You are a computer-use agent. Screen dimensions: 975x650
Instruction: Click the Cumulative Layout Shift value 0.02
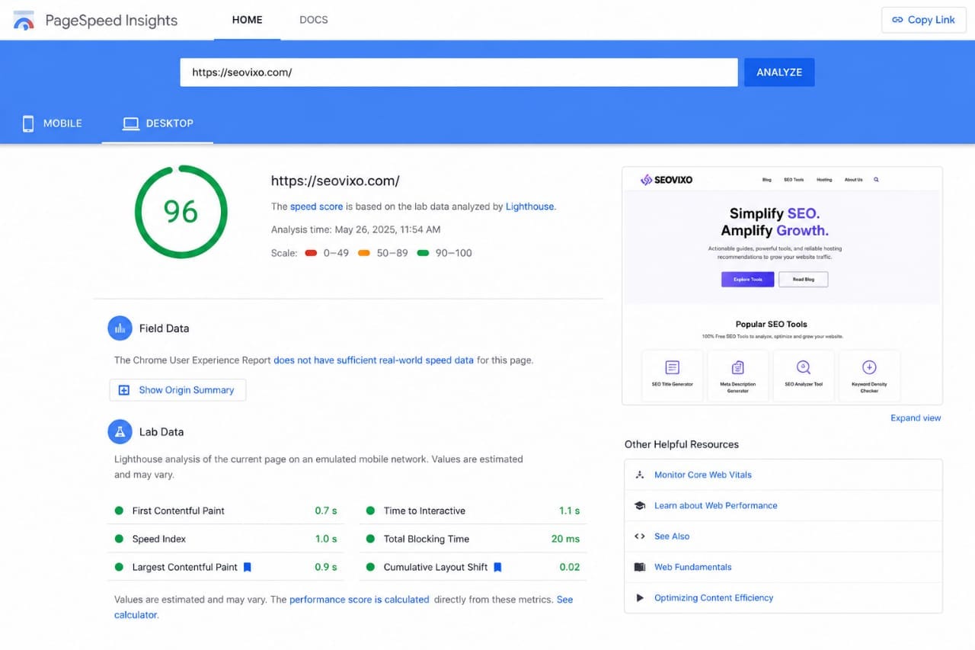tap(570, 567)
